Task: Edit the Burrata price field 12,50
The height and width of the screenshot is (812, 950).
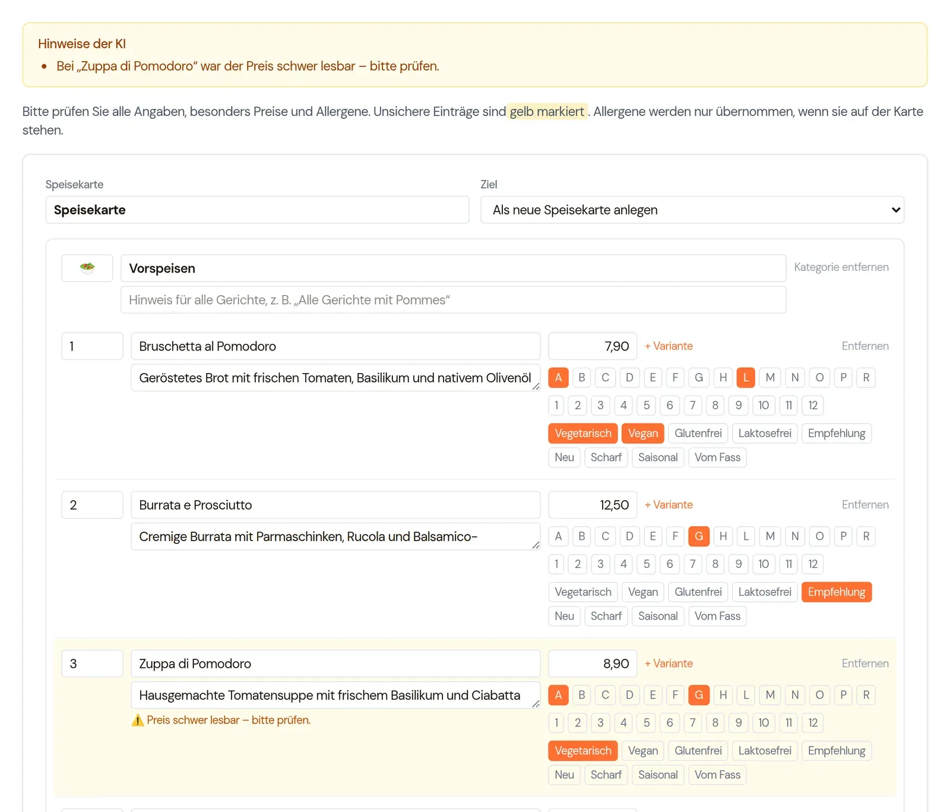Action: (x=593, y=505)
